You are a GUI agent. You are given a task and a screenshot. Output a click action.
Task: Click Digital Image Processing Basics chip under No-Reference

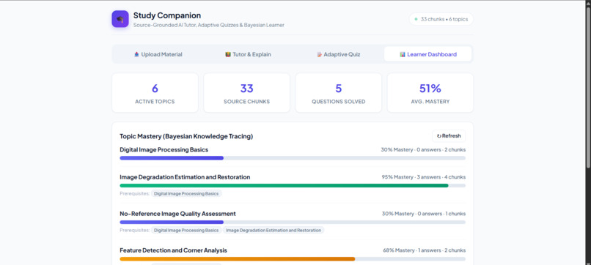point(186,230)
